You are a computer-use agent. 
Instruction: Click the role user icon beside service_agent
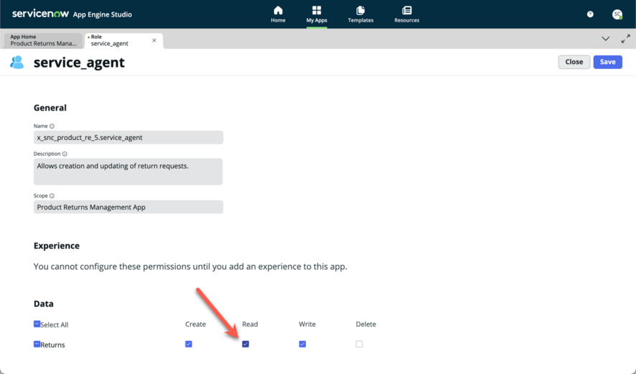tap(17, 62)
